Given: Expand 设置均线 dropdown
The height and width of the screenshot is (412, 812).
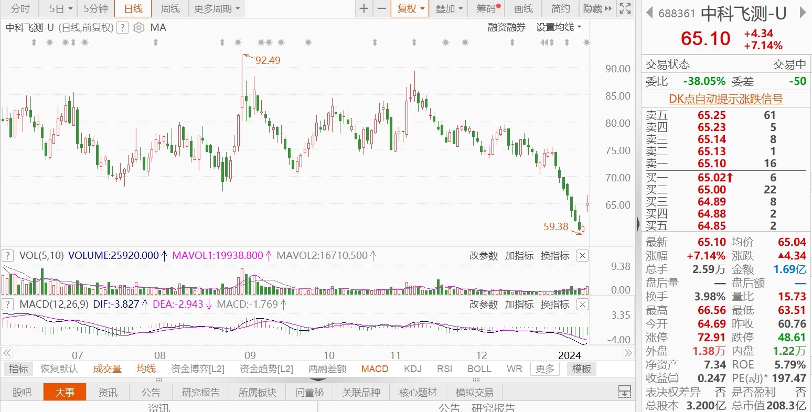Looking at the screenshot, I should (559, 27).
